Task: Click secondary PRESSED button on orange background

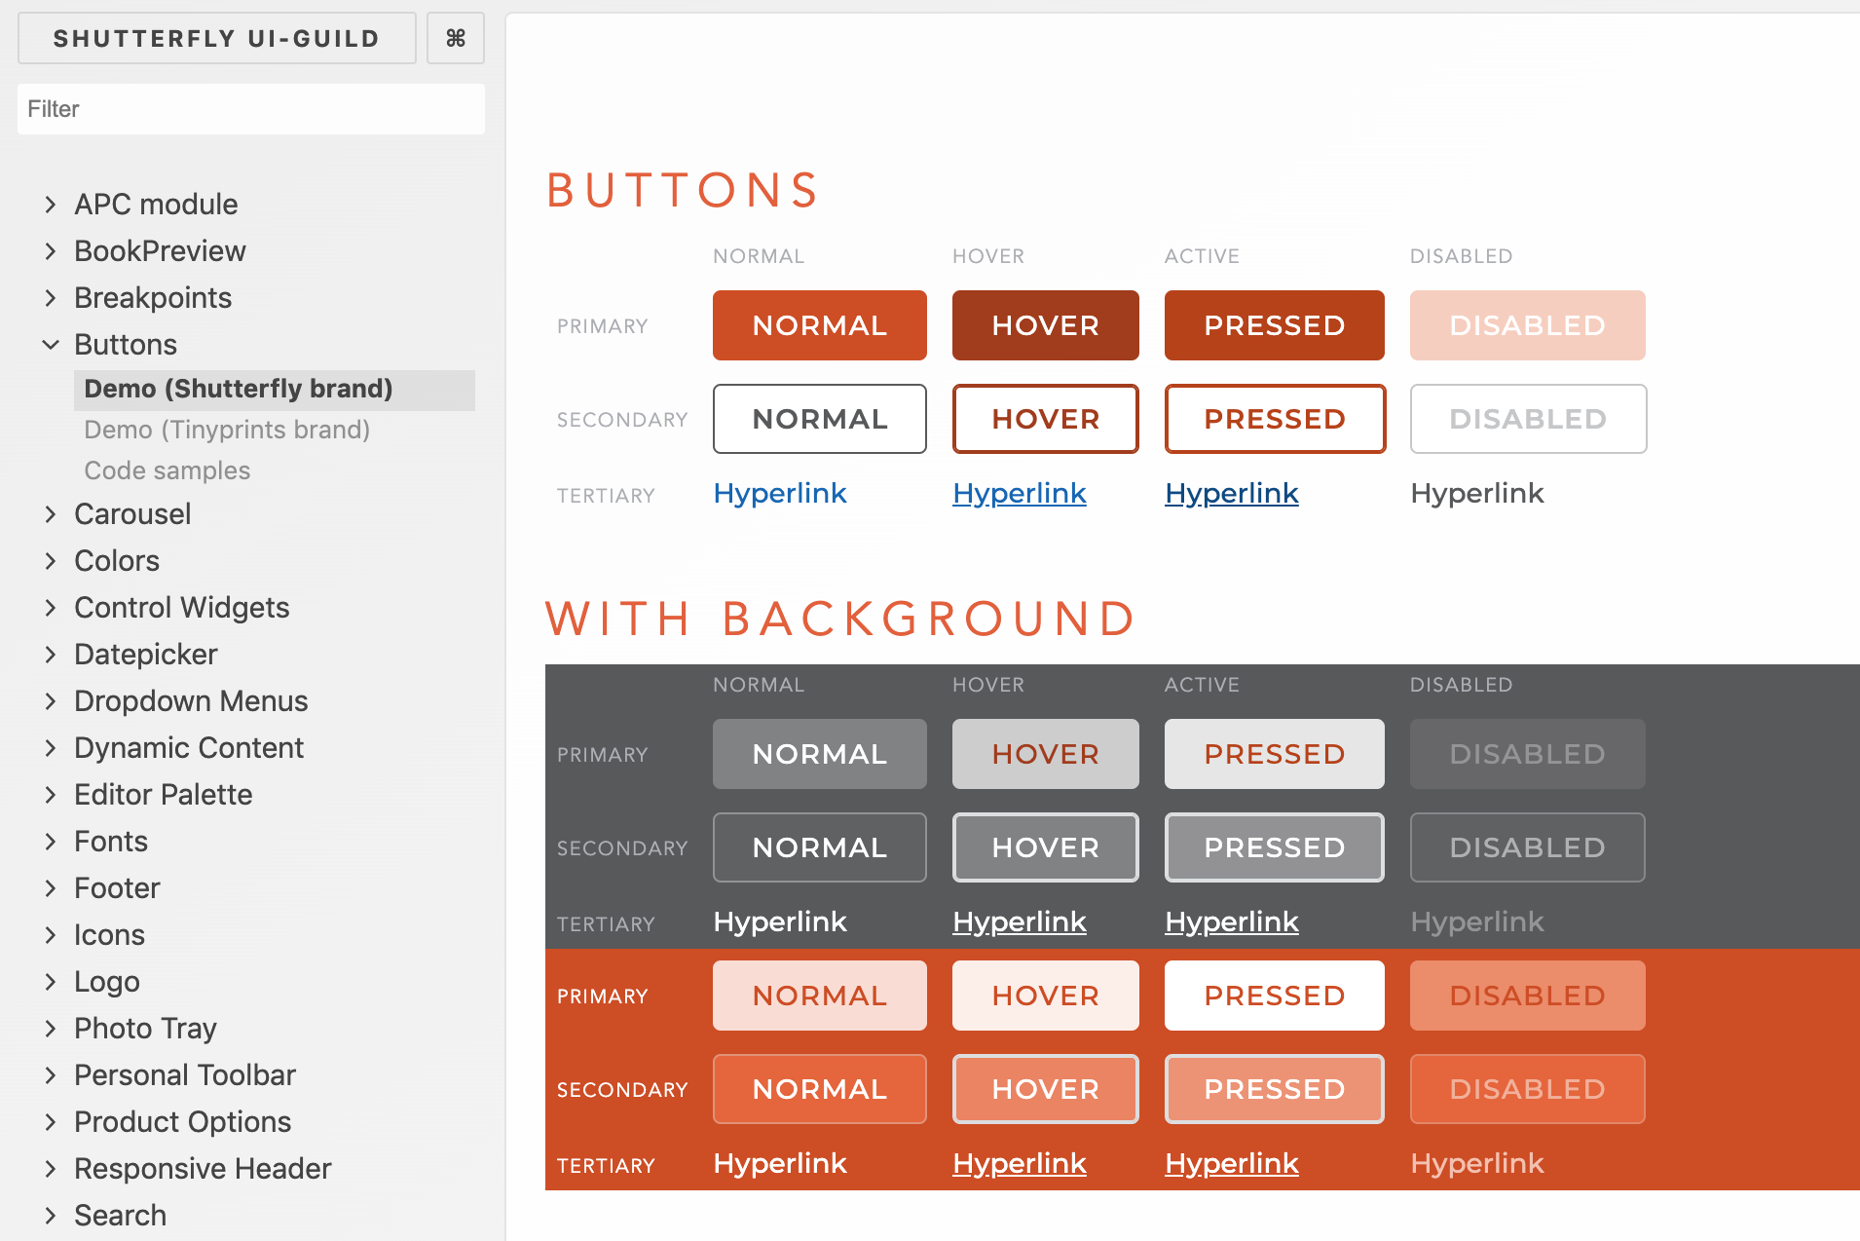Action: click(1275, 1089)
